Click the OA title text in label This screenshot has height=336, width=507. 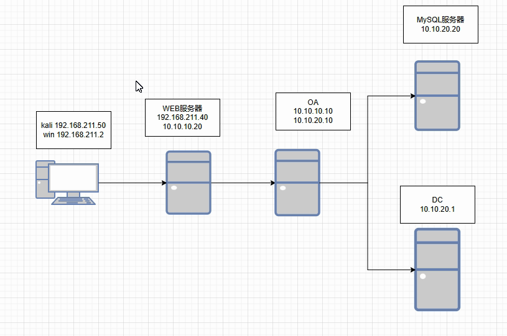coord(313,102)
